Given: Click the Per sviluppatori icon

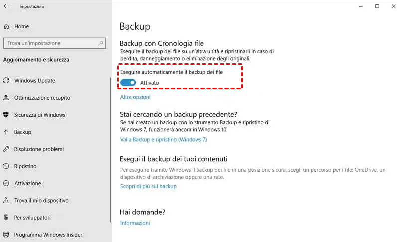Looking at the screenshot, I should click(x=6, y=218).
